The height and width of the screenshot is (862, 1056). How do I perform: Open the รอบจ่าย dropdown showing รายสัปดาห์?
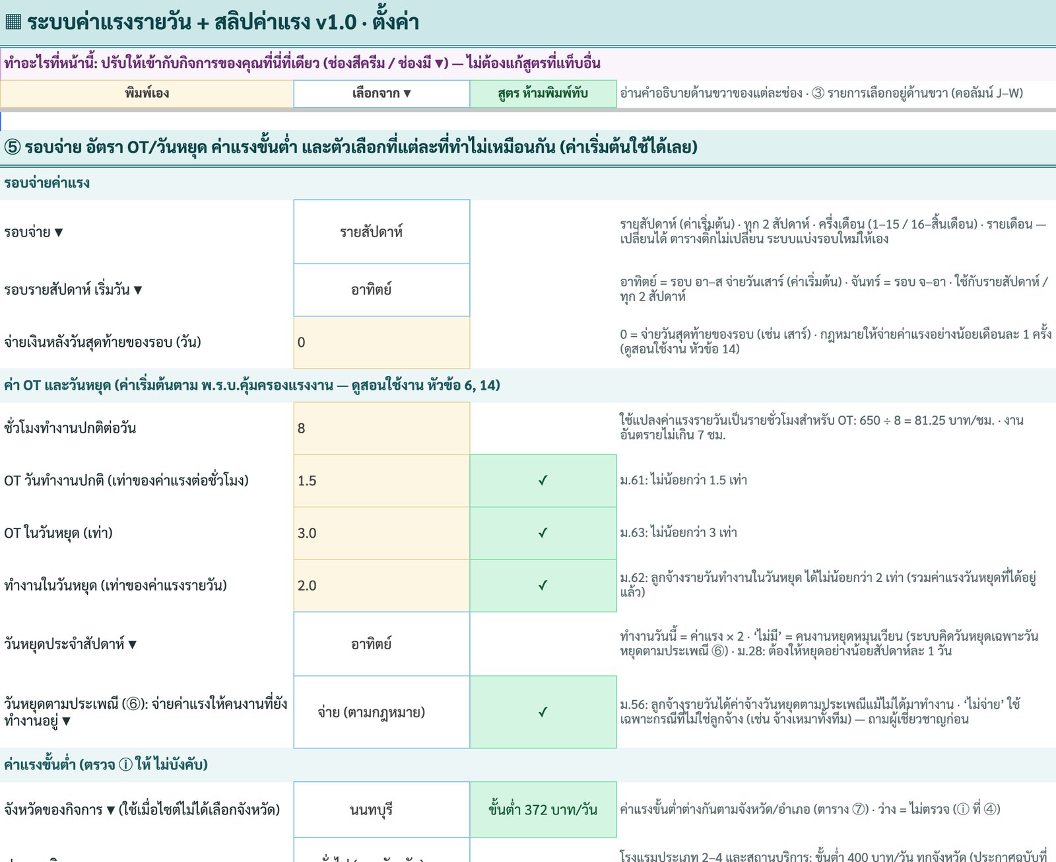[381, 232]
